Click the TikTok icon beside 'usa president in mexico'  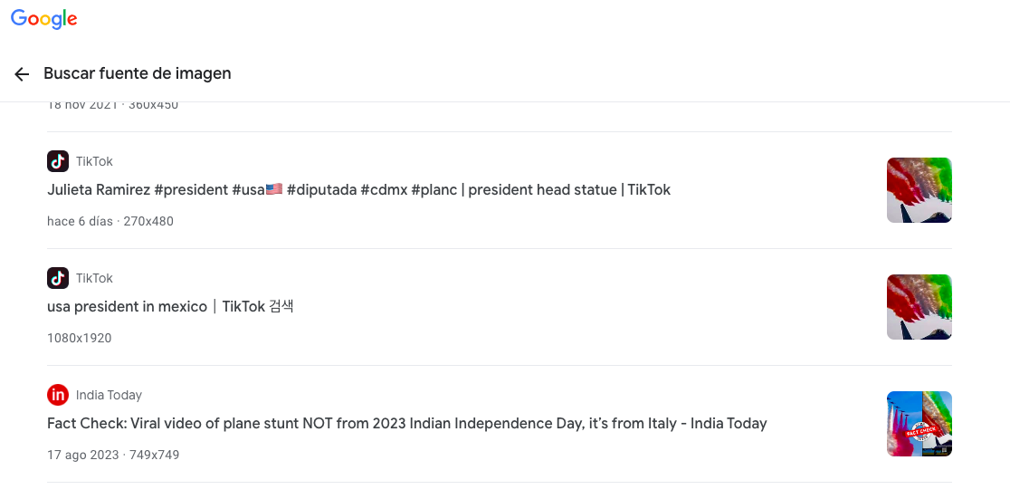(58, 278)
